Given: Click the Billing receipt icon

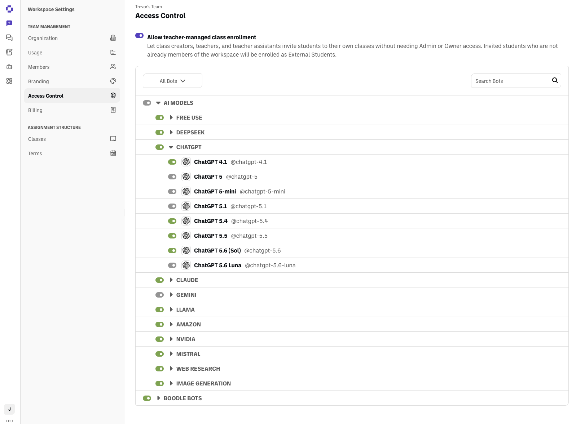Looking at the screenshot, I should click(113, 110).
